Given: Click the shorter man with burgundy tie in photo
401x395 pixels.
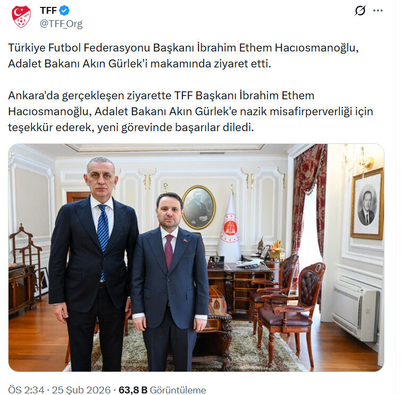Looking at the screenshot, I should pos(170,281).
